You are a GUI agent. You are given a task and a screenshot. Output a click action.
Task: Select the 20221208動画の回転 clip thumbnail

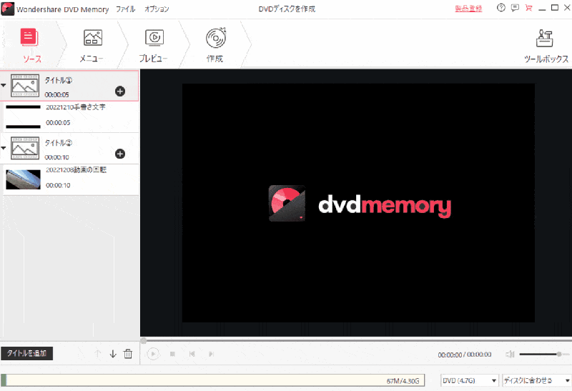tap(23, 179)
